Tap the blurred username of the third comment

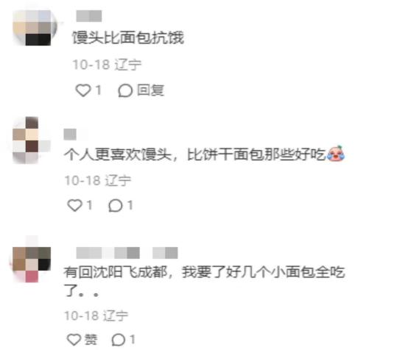[127, 253]
